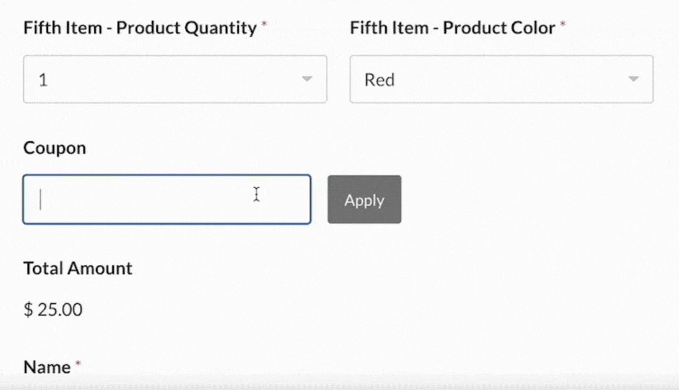This screenshot has width=679, height=390.
Task: Open the Fifth Item Product Color dropdown
Action: point(501,80)
